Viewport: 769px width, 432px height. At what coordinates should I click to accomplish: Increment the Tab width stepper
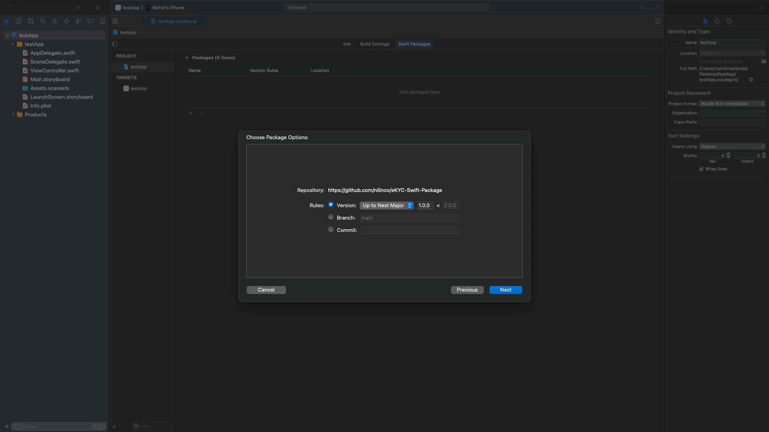click(x=728, y=154)
